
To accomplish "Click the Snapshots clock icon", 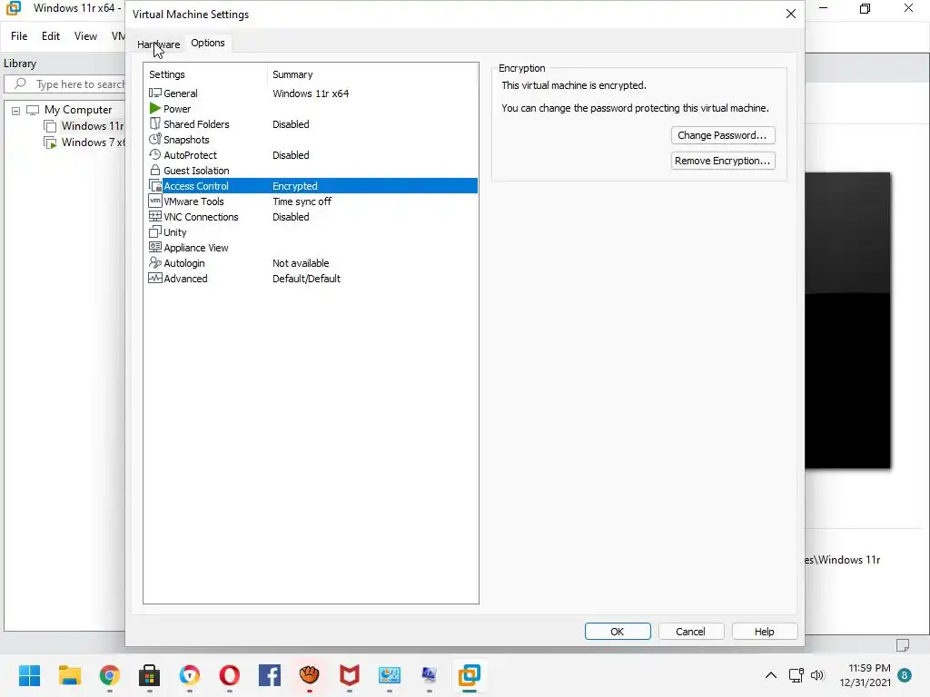I will point(154,139).
